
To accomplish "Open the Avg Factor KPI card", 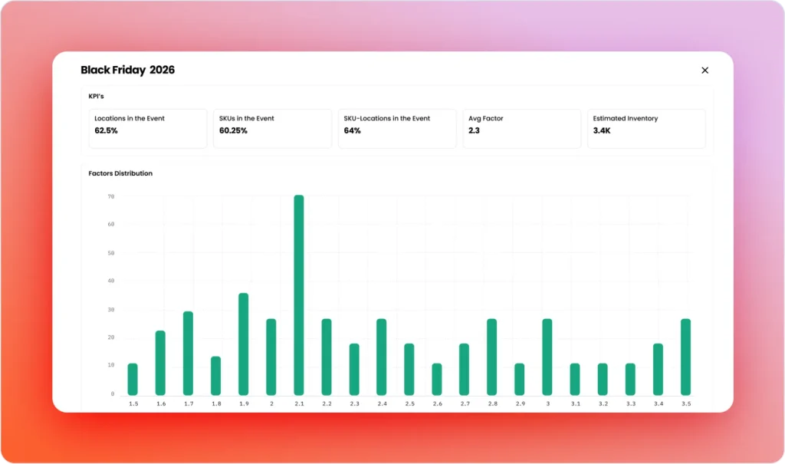I will click(521, 128).
